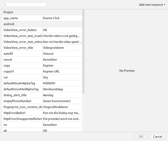
Task: Click the OK dialog button
Action: click(x=141, y=137)
